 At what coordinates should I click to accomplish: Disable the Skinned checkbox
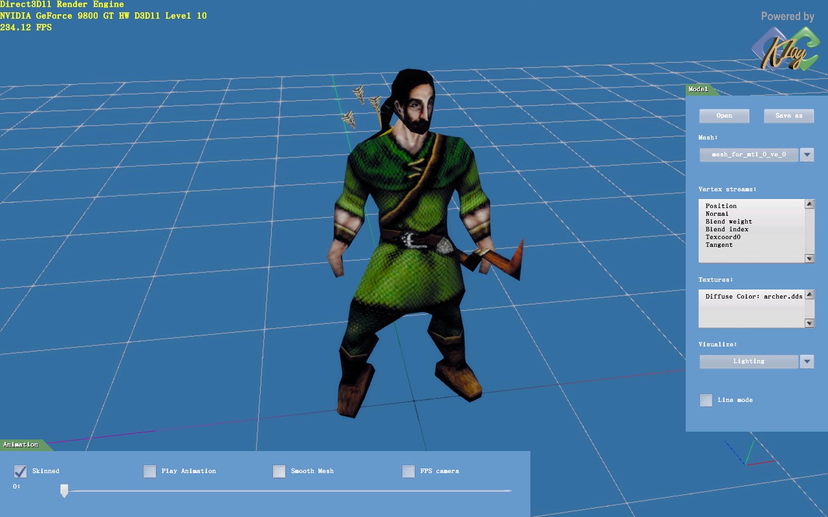pyautogui.click(x=20, y=471)
